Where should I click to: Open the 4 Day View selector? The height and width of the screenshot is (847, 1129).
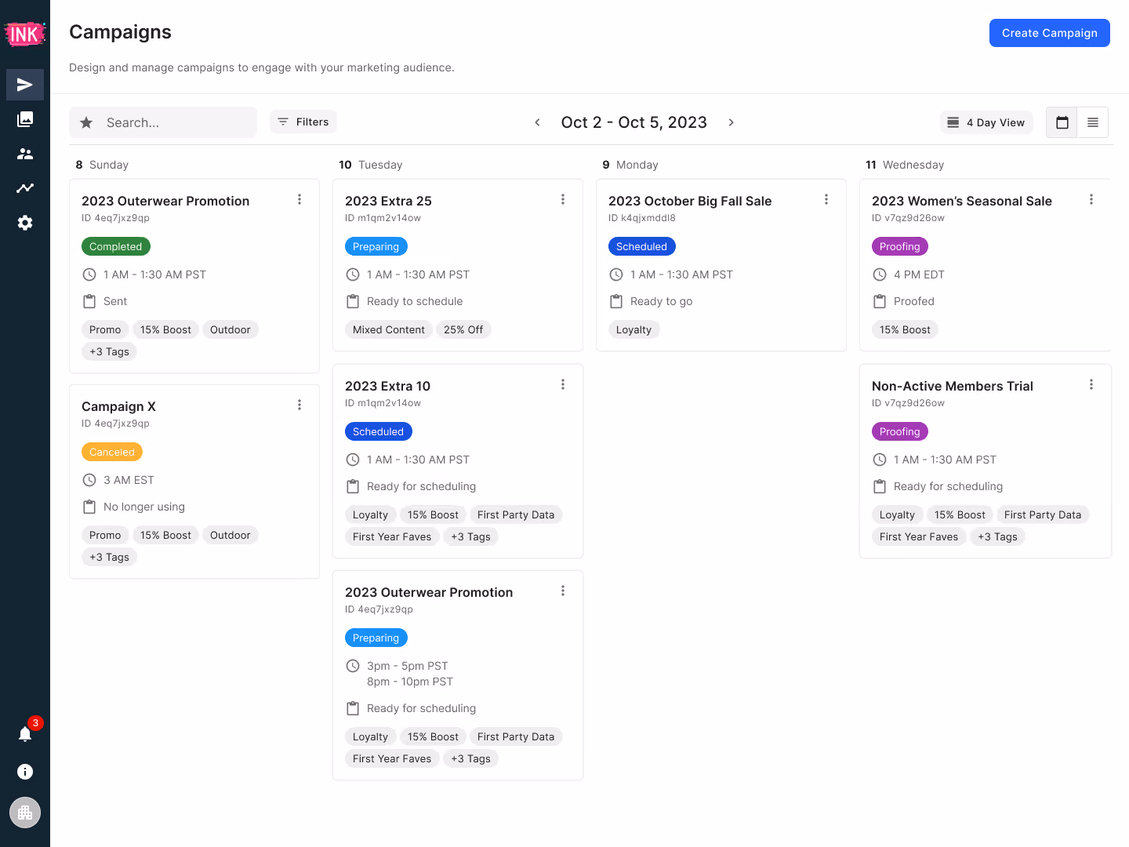click(x=986, y=122)
